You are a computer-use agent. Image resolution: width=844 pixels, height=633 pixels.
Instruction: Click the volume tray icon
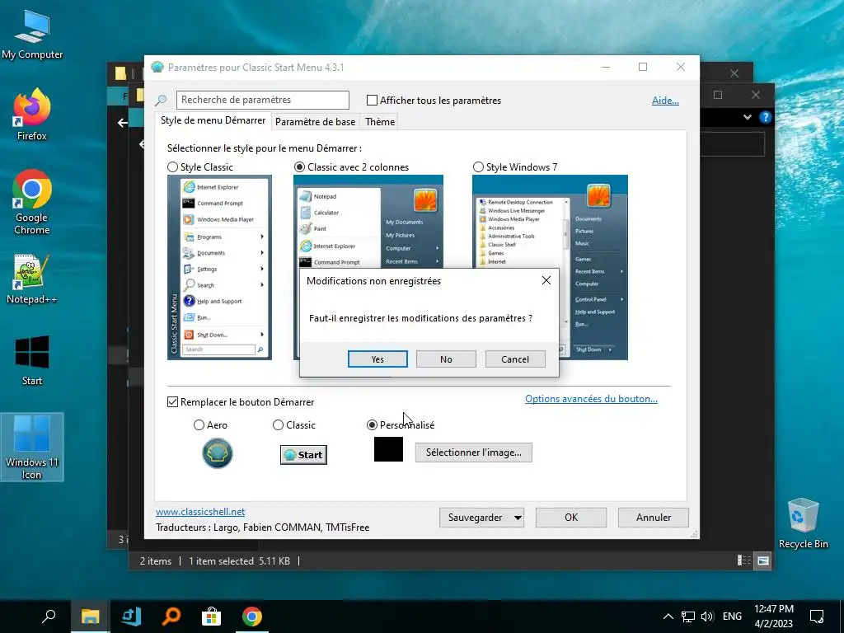pos(707,617)
